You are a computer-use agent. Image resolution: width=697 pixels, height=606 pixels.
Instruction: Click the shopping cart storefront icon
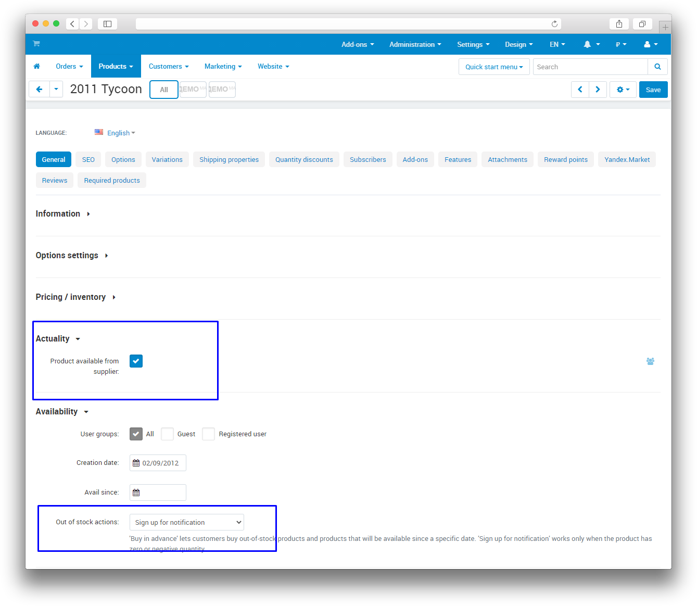[x=36, y=44]
